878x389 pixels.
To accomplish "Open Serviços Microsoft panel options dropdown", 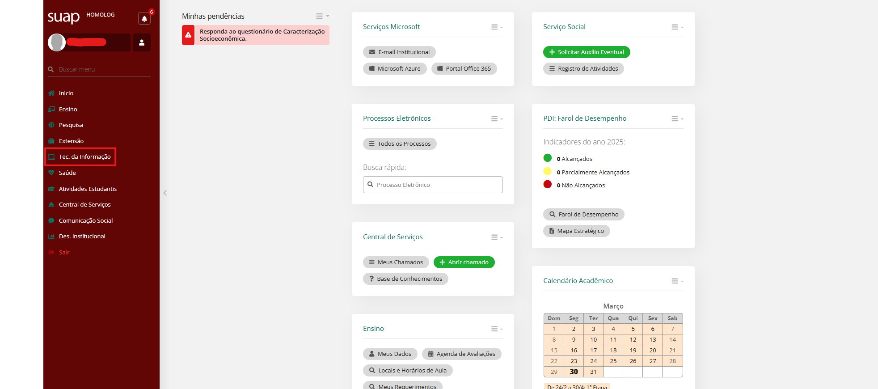I will tap(497, 27).
